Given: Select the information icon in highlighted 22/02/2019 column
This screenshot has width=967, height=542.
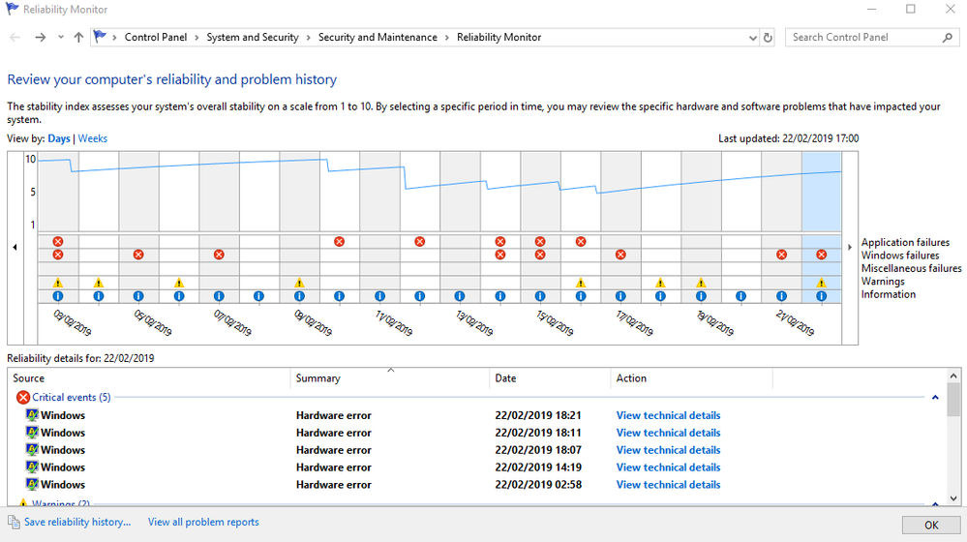Looking at the screenshot, I should [x=822, y=296].
